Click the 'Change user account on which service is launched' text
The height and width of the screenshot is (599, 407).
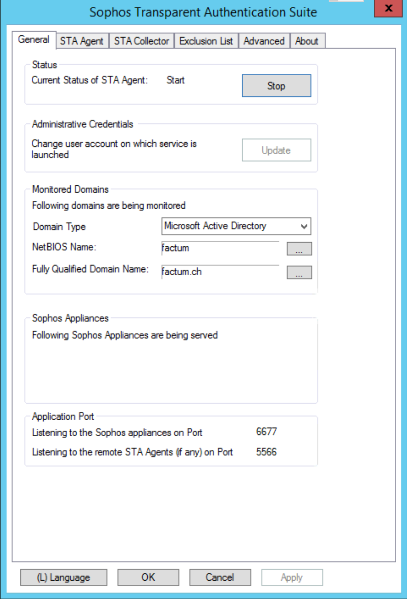[x=114, y=149]
